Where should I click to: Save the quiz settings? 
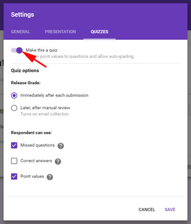point(170,210)
